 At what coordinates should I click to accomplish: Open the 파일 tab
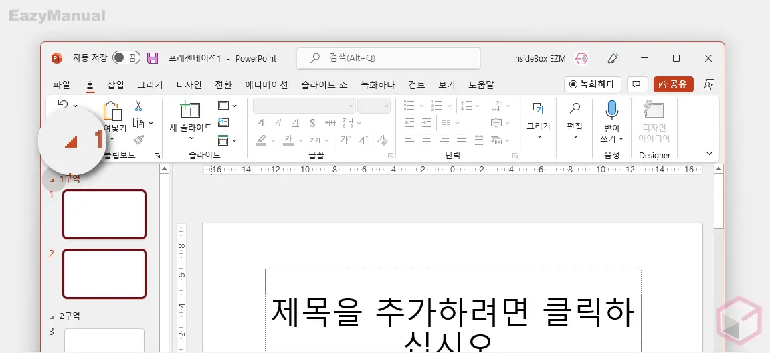click(x=62, y=84)
